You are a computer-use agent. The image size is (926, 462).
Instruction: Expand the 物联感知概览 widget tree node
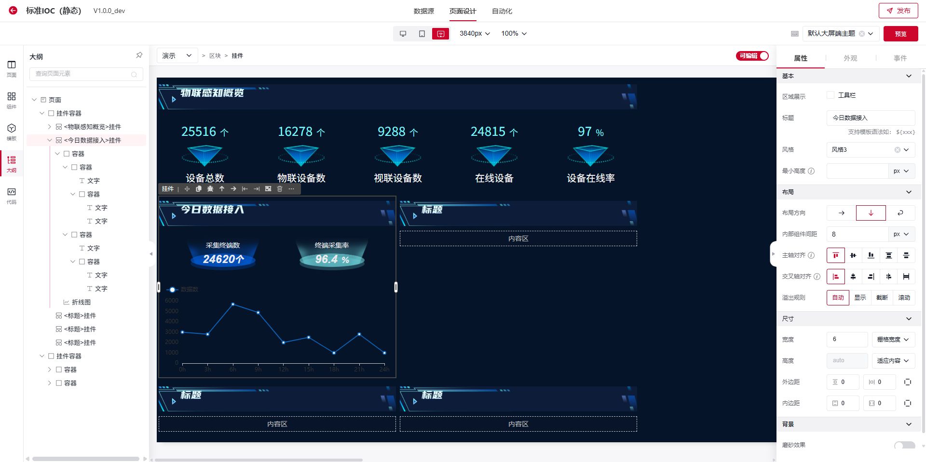point(49,127)
